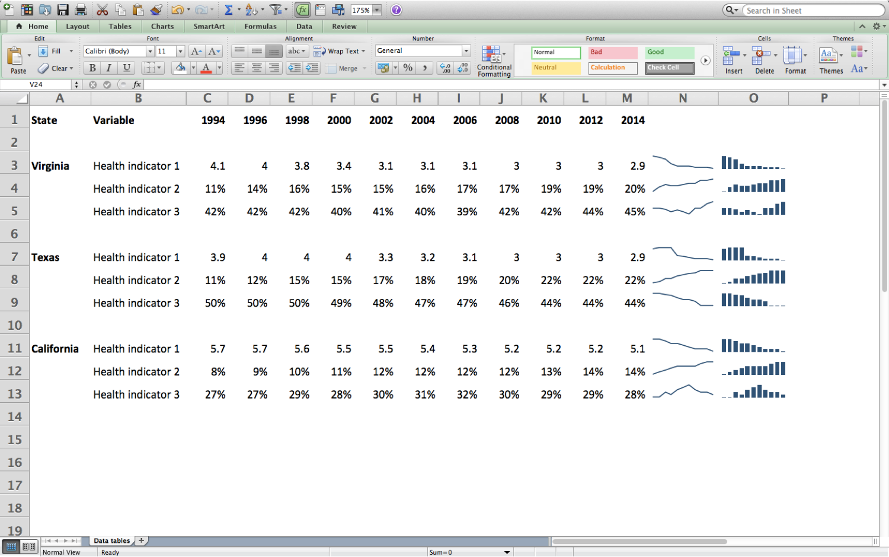The height and width of the screenshot is (557, 889).
Task: Create a new workbook from the toolbar
Action: pyautogui.click(x=8, y=9)
